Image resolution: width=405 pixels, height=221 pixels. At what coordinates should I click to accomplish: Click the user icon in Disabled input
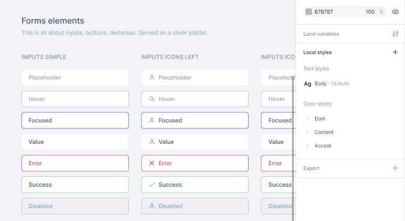pos(152,206)
